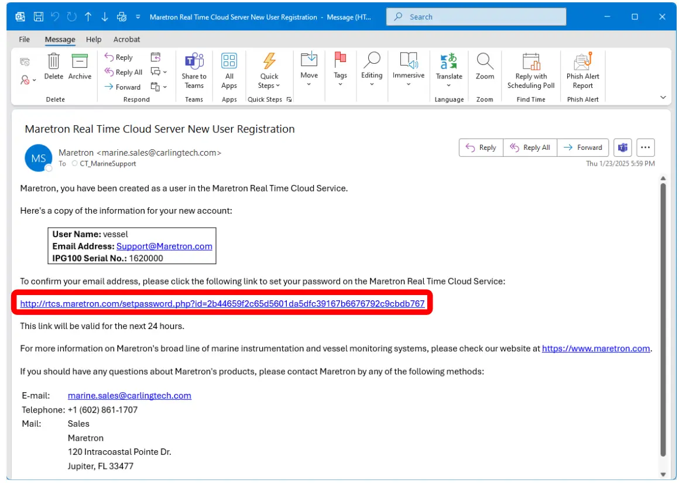Open the Quick Steps dialog launcher
679x483 pixels.
coord(289,100)
